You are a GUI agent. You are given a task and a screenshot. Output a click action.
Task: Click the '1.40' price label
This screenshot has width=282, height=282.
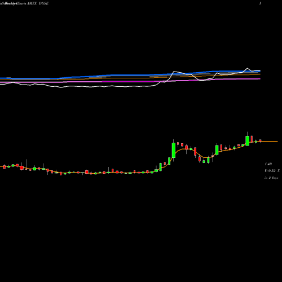268,164
